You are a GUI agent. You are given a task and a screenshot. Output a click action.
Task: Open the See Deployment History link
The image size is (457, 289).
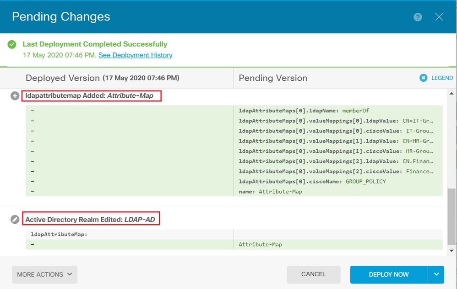coord(136,55)
